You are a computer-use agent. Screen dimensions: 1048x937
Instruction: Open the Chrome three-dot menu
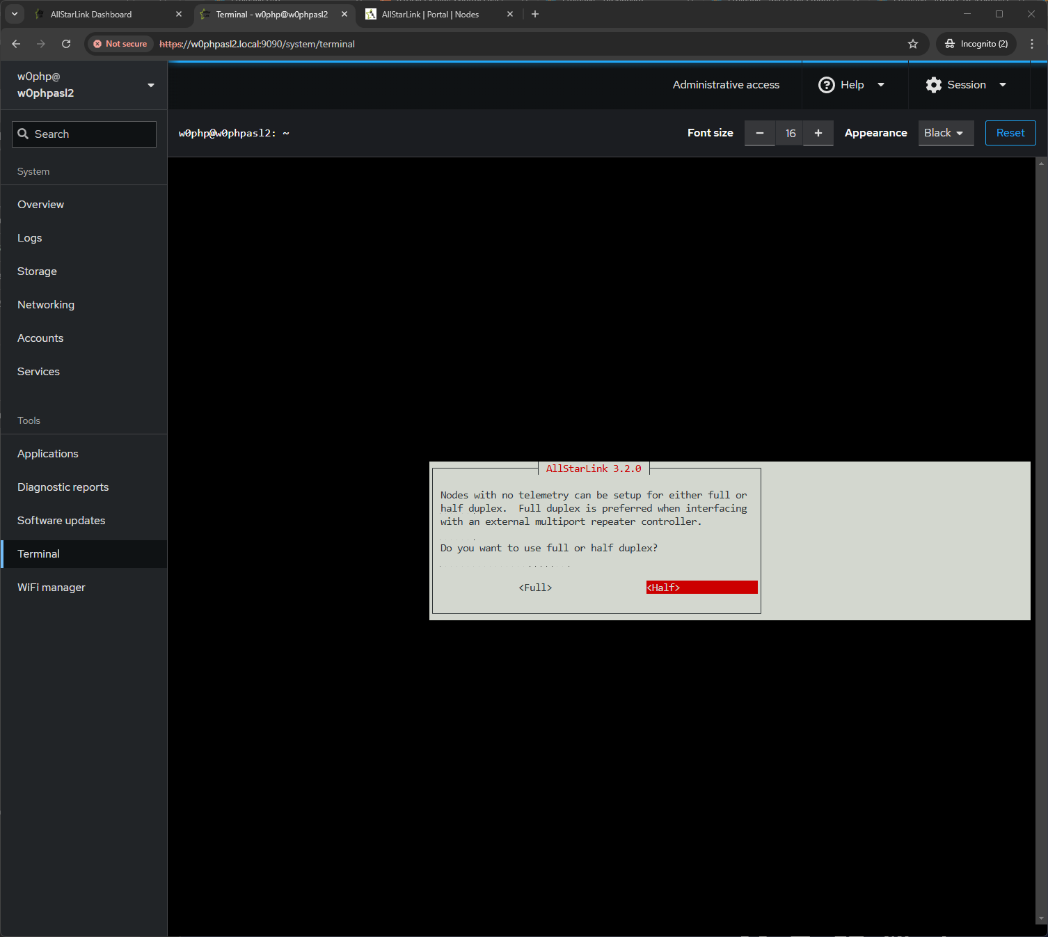click(1032, 44)
